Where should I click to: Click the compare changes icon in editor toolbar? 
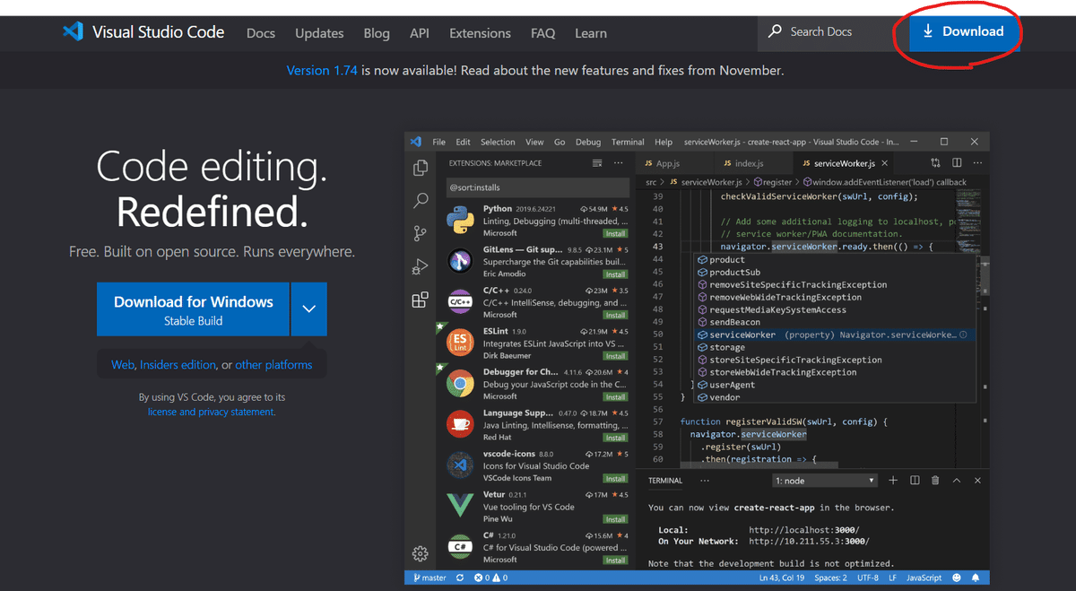coord(935,163)
